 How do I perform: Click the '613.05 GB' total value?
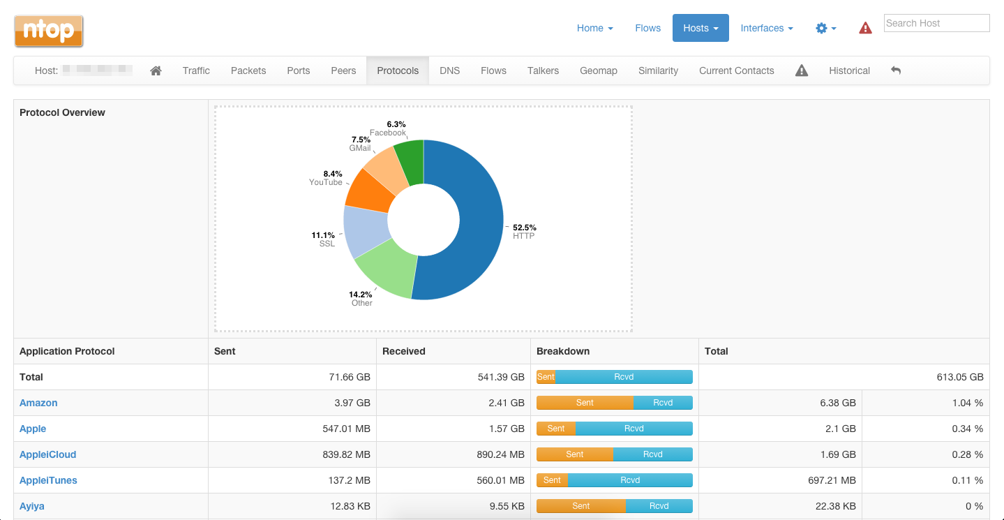pos(960,377)
